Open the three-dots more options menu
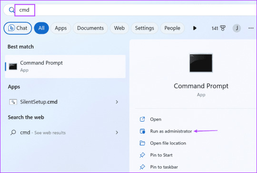 point(251,28)
